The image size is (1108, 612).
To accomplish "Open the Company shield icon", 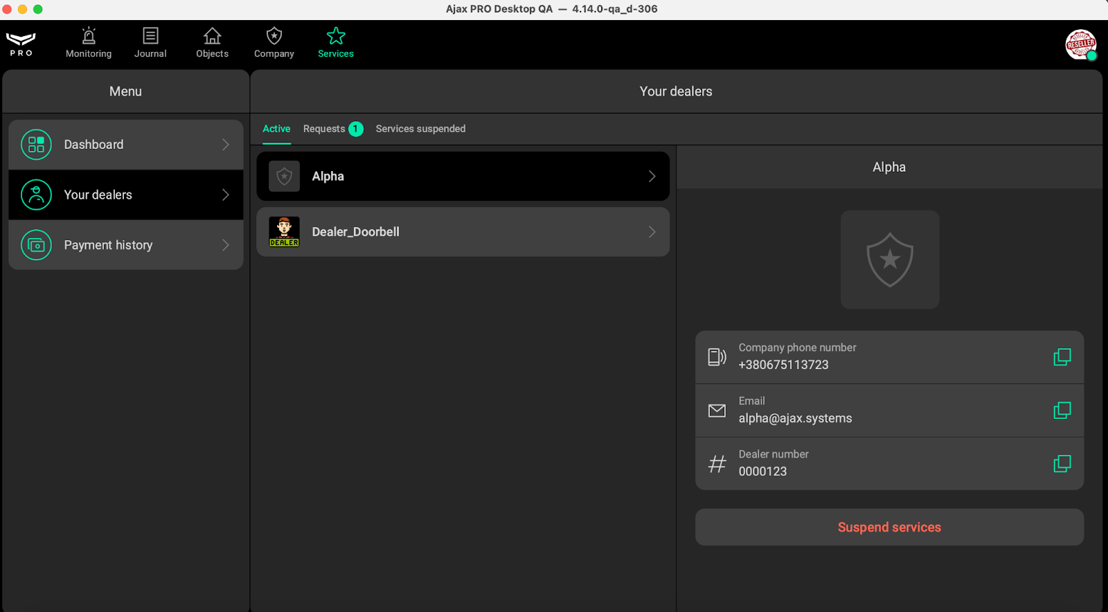I will [x=274, y=36].
